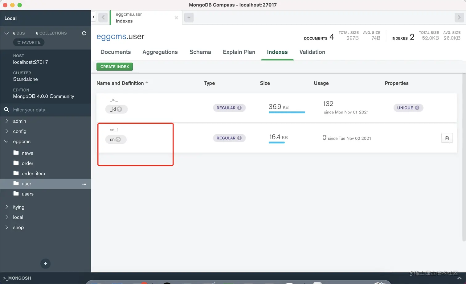This screenshot has width=466, height=284.
Task: Collapse the sidebar with the arrow toggle
Action: pos(93,17)
